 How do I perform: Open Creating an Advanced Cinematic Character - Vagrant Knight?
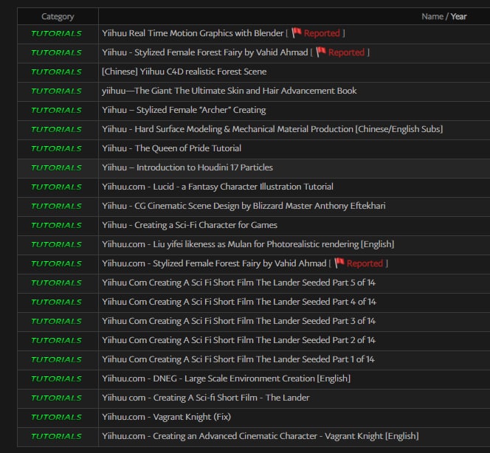[x=260, y=436]
